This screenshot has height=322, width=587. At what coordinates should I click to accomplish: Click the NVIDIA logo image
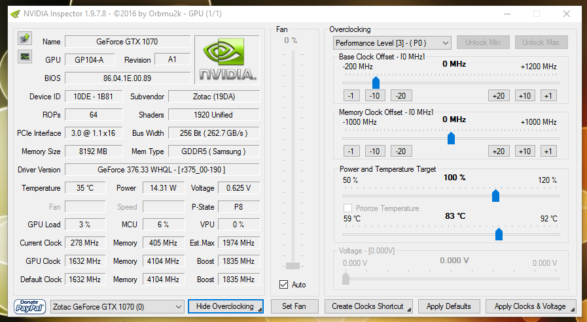click(227, 60)
